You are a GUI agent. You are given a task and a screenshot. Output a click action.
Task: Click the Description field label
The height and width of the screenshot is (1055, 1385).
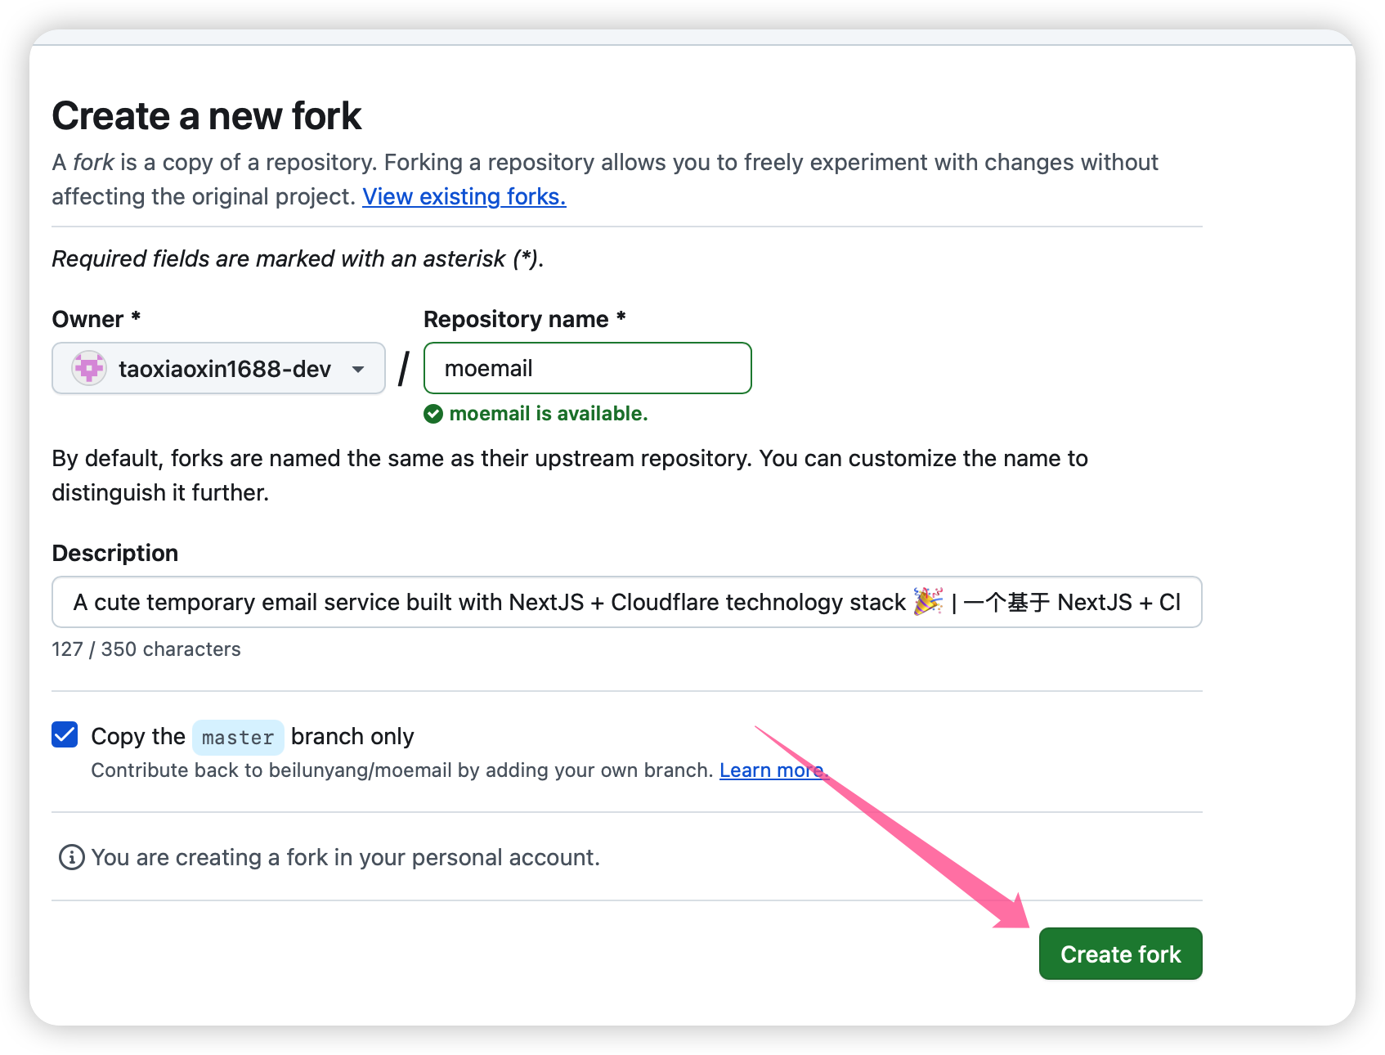[115, 554]
